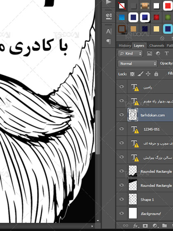
Task: Click the clear style circle-slash icon
Action: pyautogui.click(x=162, y=38)
